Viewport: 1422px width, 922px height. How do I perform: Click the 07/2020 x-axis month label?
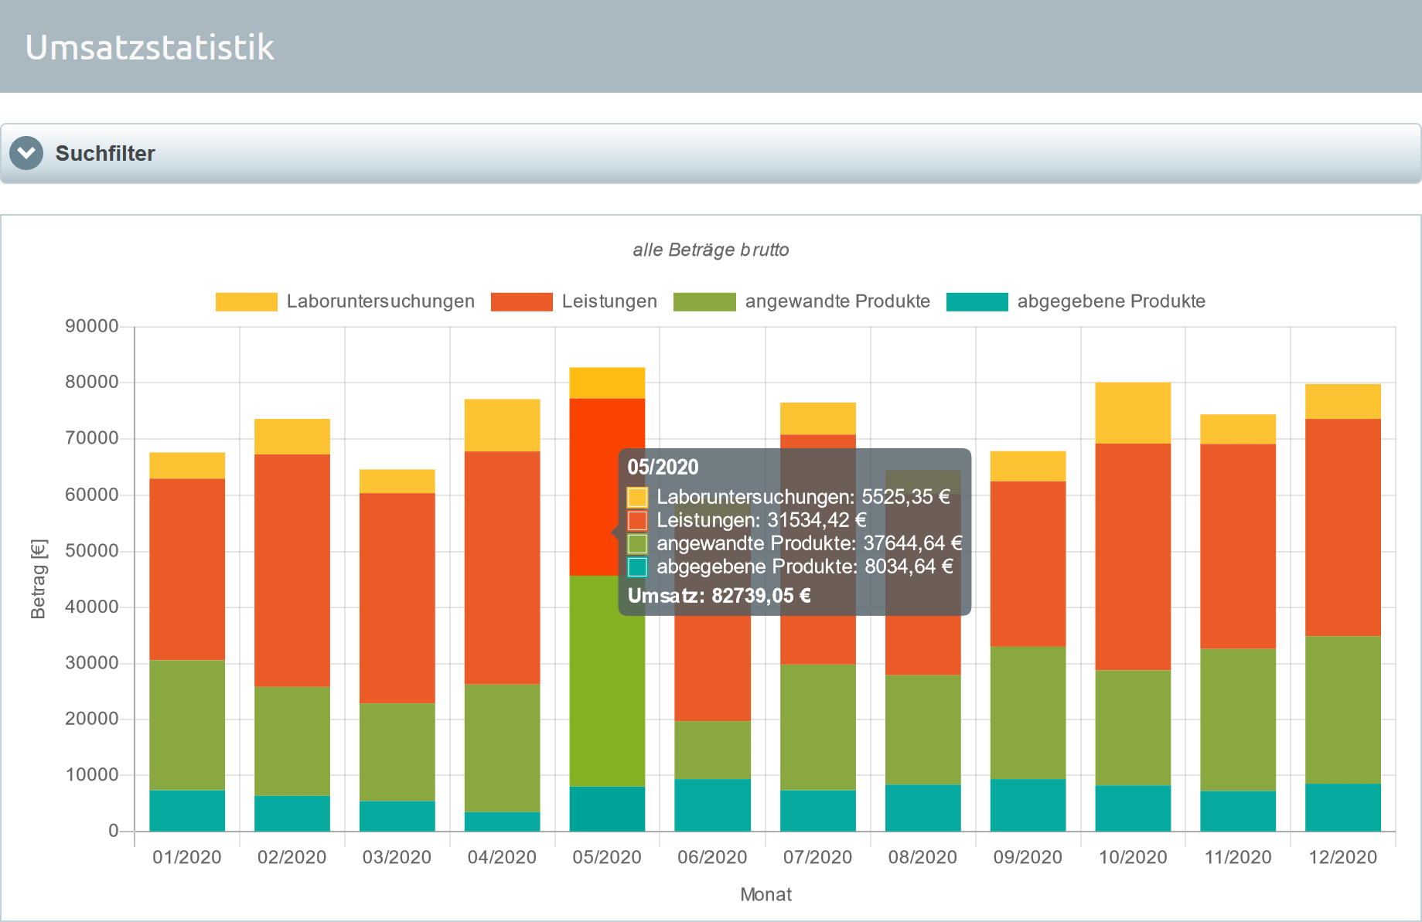click(817, 857)
